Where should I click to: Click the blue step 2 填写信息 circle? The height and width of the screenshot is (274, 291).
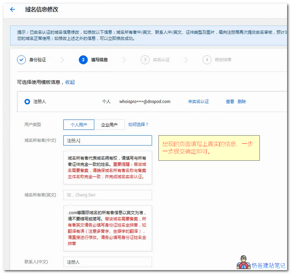coord(83,60)
